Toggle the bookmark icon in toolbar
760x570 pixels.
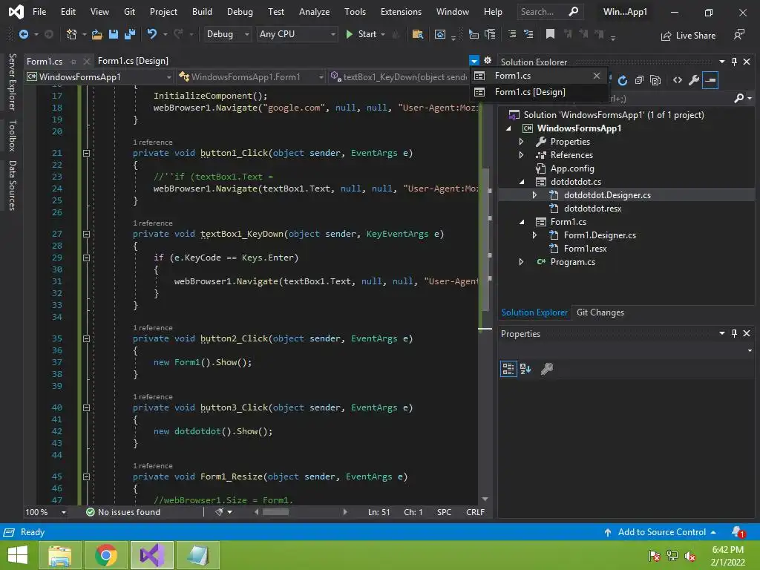[550, 34]
